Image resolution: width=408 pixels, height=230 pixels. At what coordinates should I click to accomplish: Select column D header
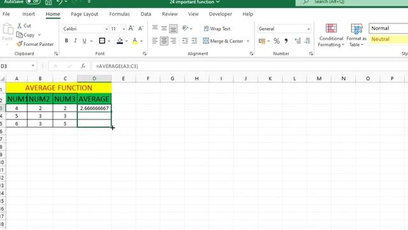pos(94,79)
